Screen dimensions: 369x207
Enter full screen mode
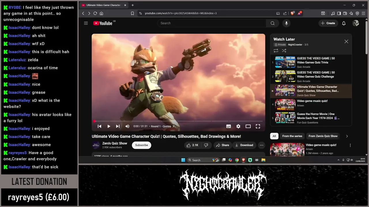[x=258, y=126]
